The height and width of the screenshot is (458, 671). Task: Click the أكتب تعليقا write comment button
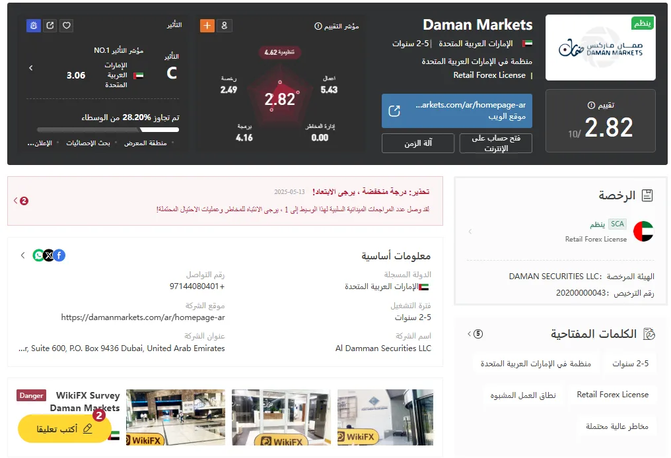(x=64, y=428)
